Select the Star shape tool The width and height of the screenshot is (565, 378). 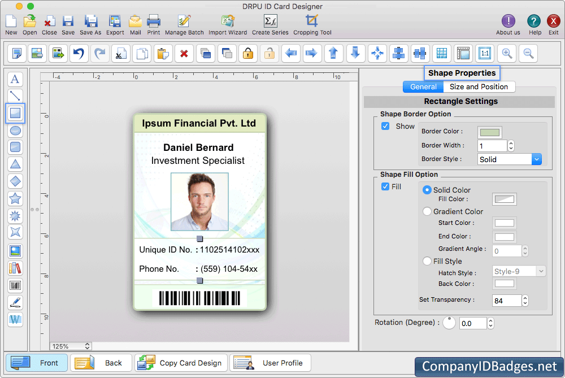click(15, 198)
